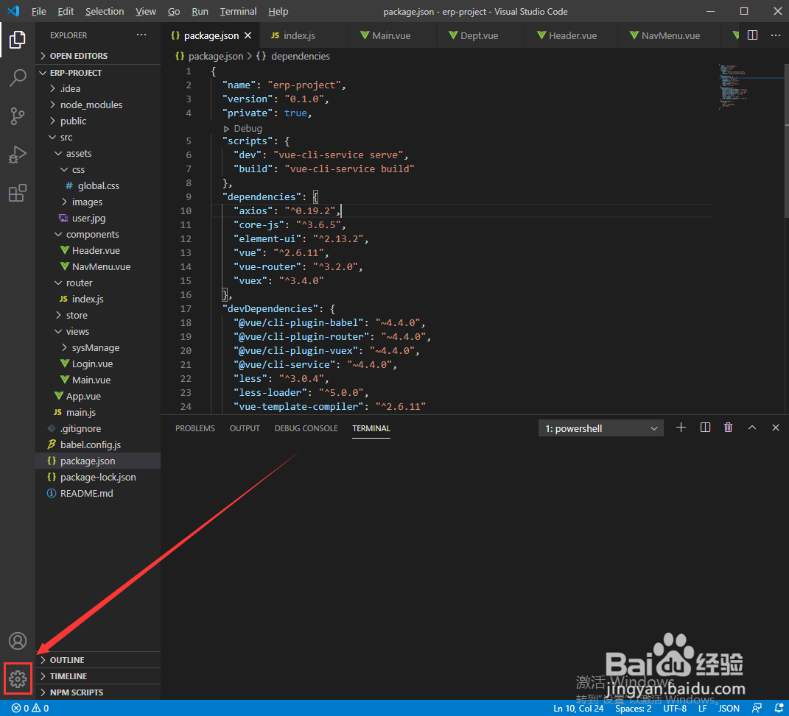Image resolution: width=789 pixels, height=716 pixels.
Task: Expand the node_modules folder
Action: click(x=98, y=104)
